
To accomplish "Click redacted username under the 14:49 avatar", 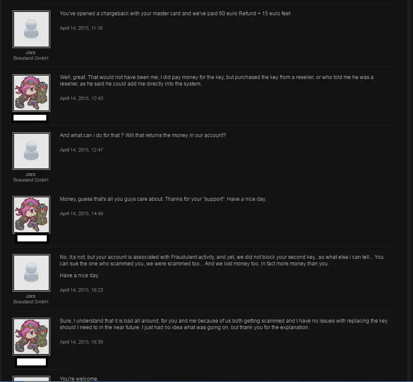I will click(32, 238).
